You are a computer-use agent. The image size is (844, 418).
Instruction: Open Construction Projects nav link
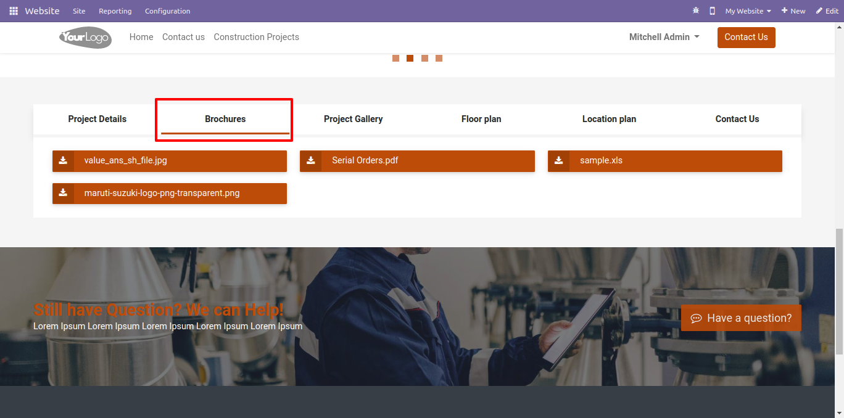point(256,37)
